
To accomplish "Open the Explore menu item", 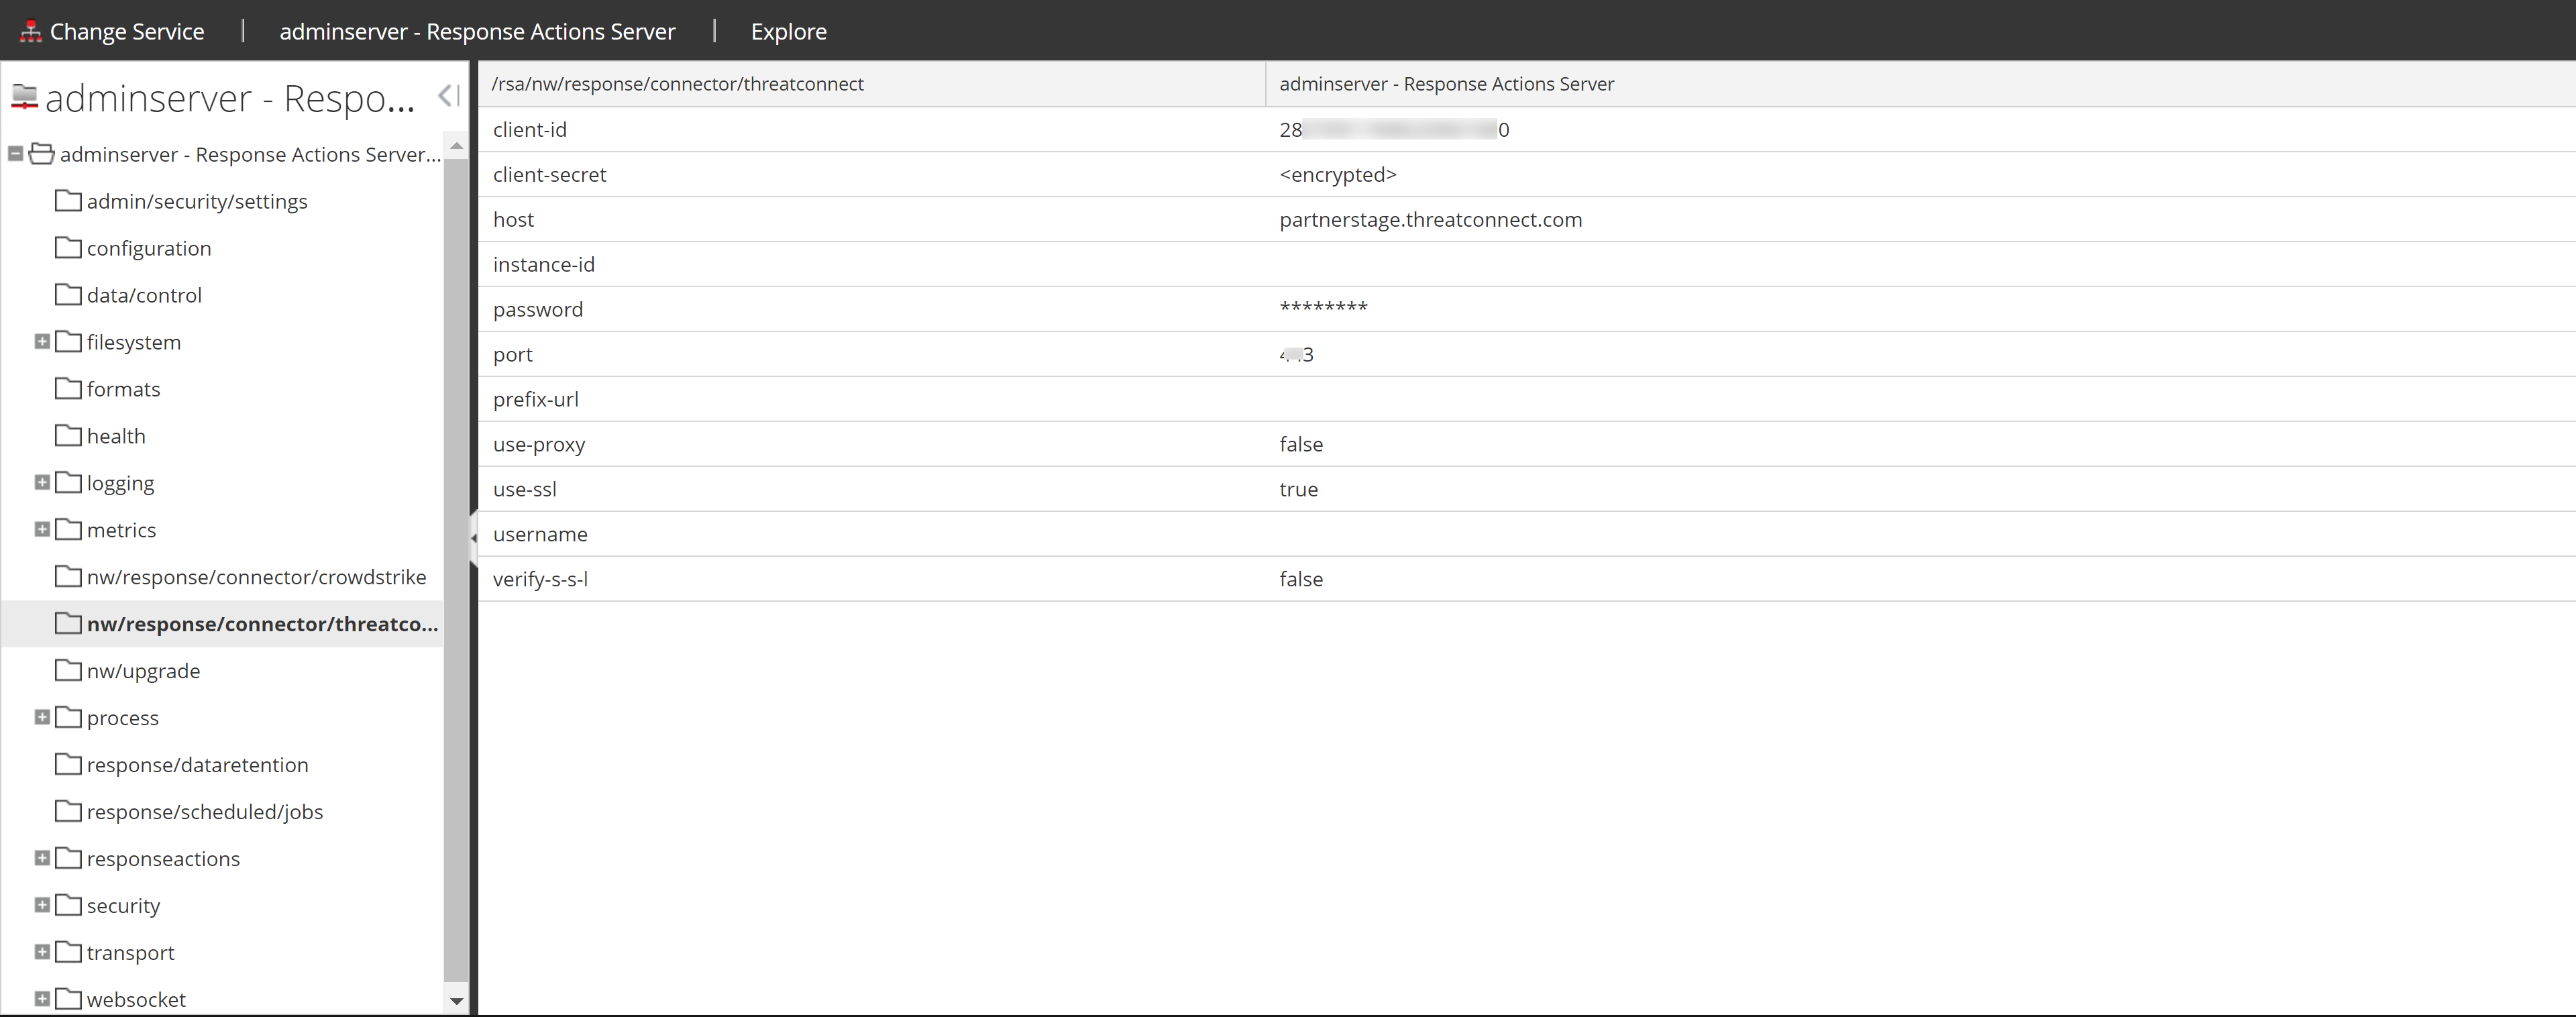I will [788, 31].
